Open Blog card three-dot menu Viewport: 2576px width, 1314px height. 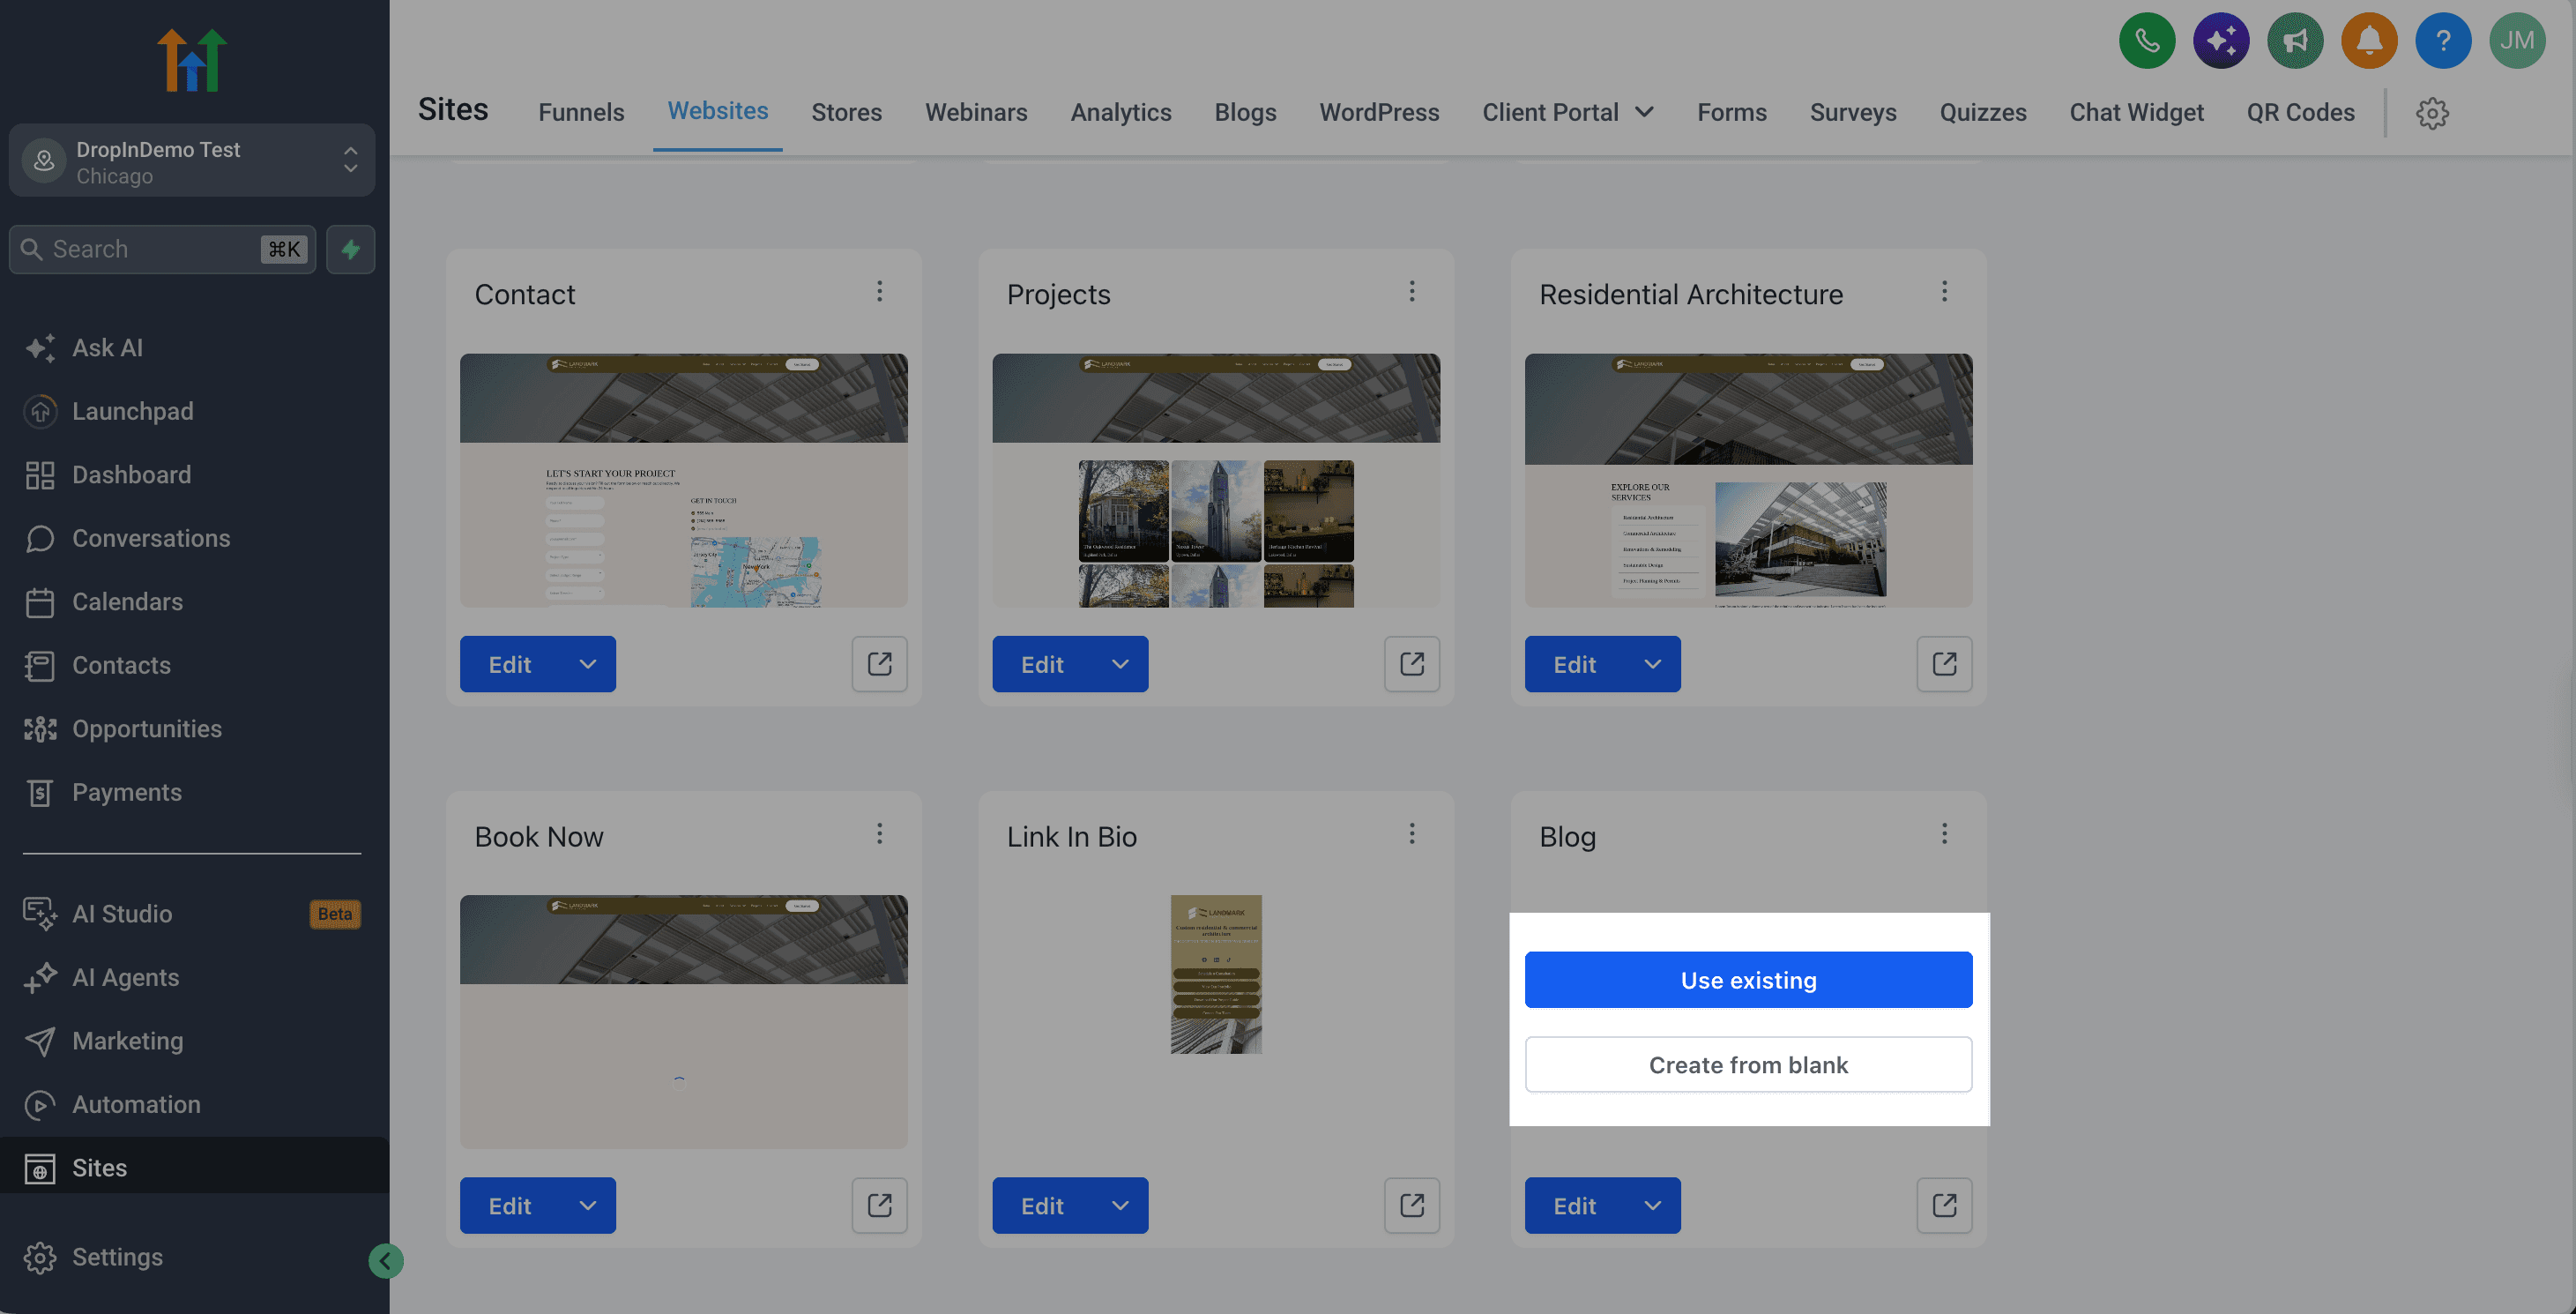pyautogui.click(x=1944, y=834)
